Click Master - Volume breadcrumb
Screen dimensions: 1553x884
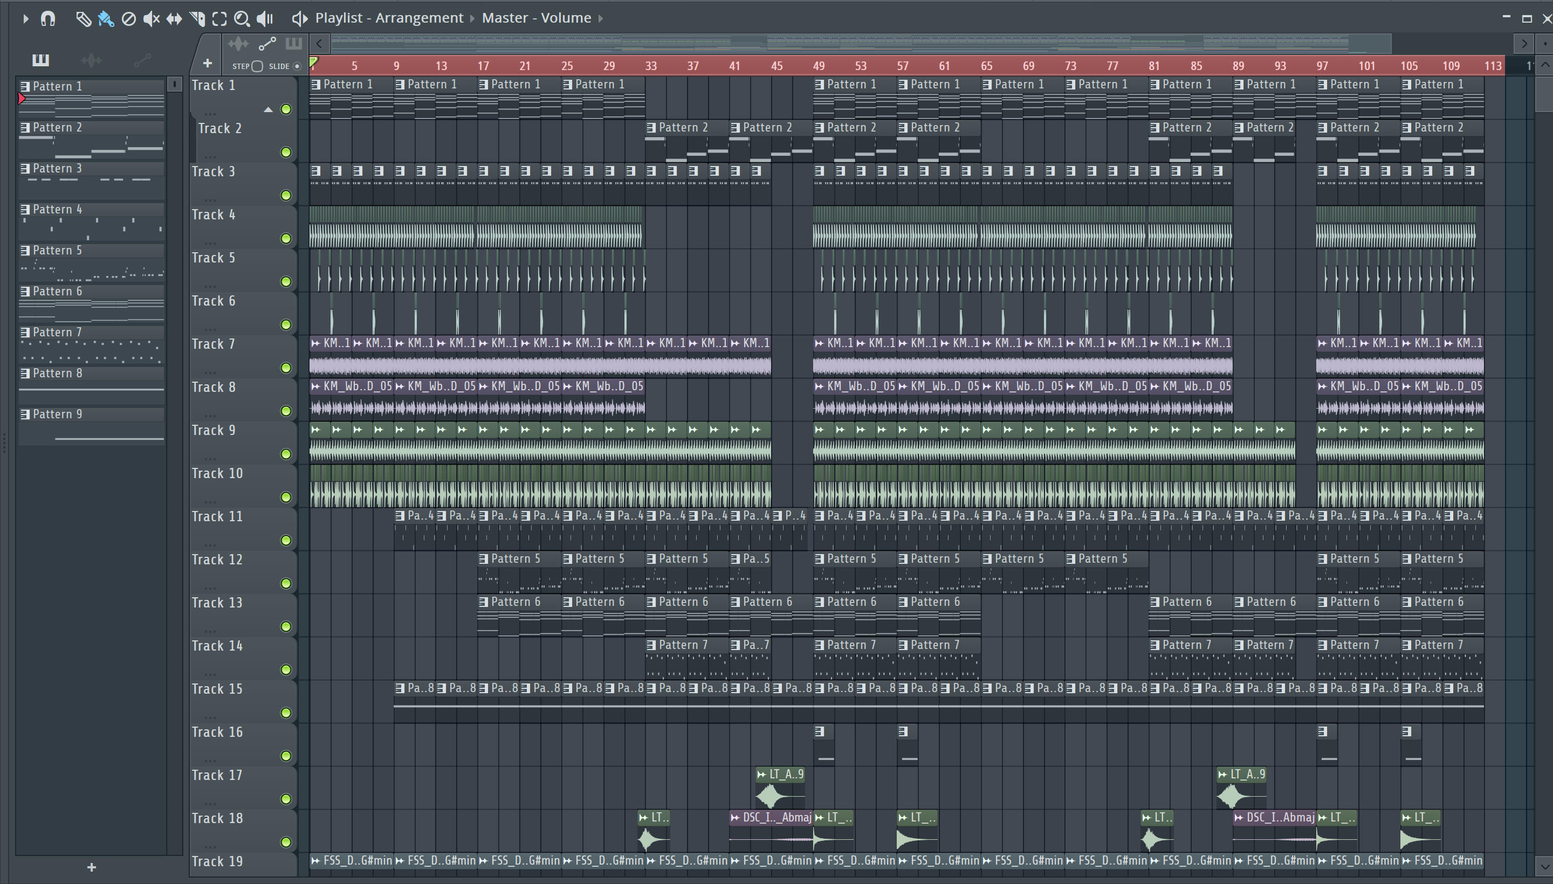537,18
